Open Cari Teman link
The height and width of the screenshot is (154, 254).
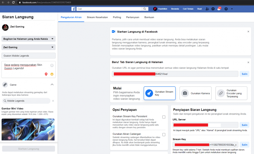coord(188,9)
